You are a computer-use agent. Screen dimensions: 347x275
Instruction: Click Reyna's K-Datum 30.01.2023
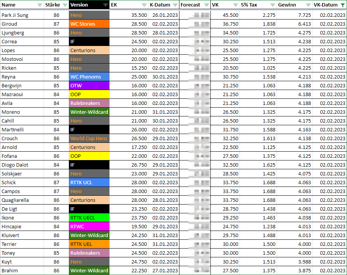pyautogui.click(x=165, y=77)
